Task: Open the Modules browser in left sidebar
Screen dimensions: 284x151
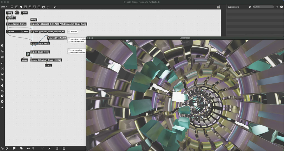Action: pyautogui.click(x=2, y=57)
